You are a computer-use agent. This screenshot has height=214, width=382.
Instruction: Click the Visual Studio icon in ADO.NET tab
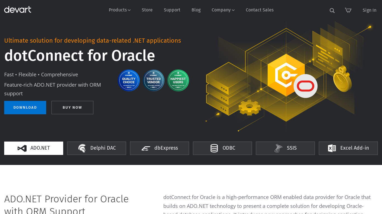pyautogui.click(x=22, y=148)
